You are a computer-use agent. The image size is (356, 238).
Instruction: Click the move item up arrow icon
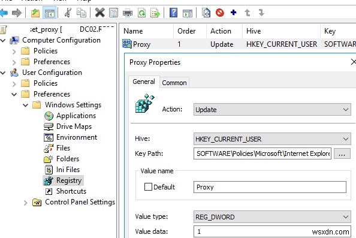pyautogui.click(x=248, y=13)
